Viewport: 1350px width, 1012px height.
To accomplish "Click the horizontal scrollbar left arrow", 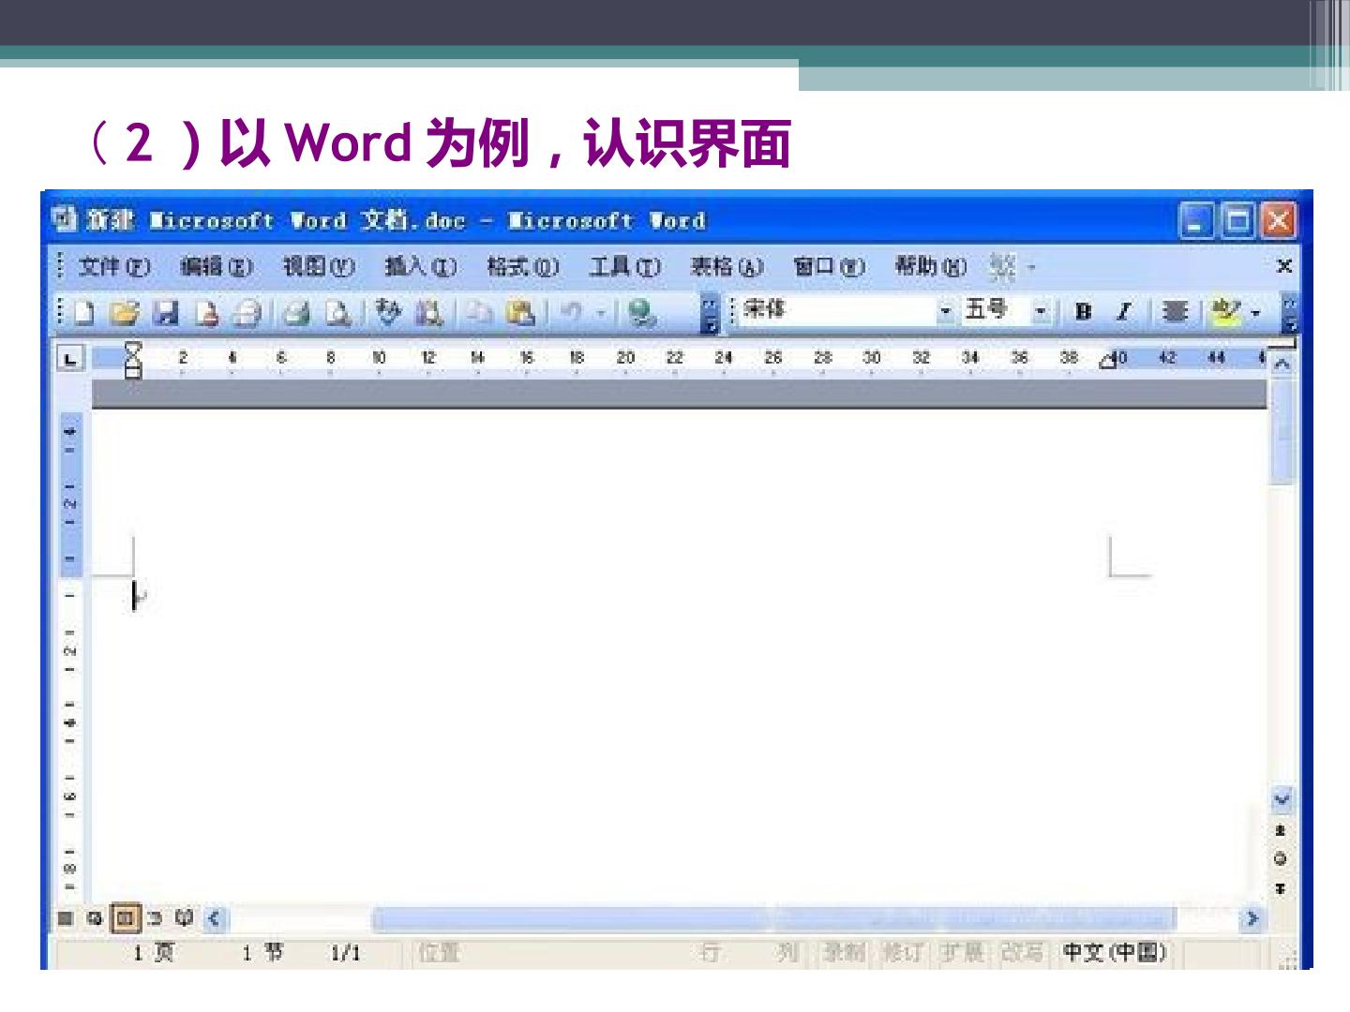I will pos(215,918).
